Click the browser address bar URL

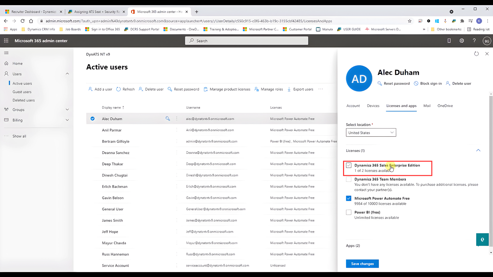coord(189,21)
